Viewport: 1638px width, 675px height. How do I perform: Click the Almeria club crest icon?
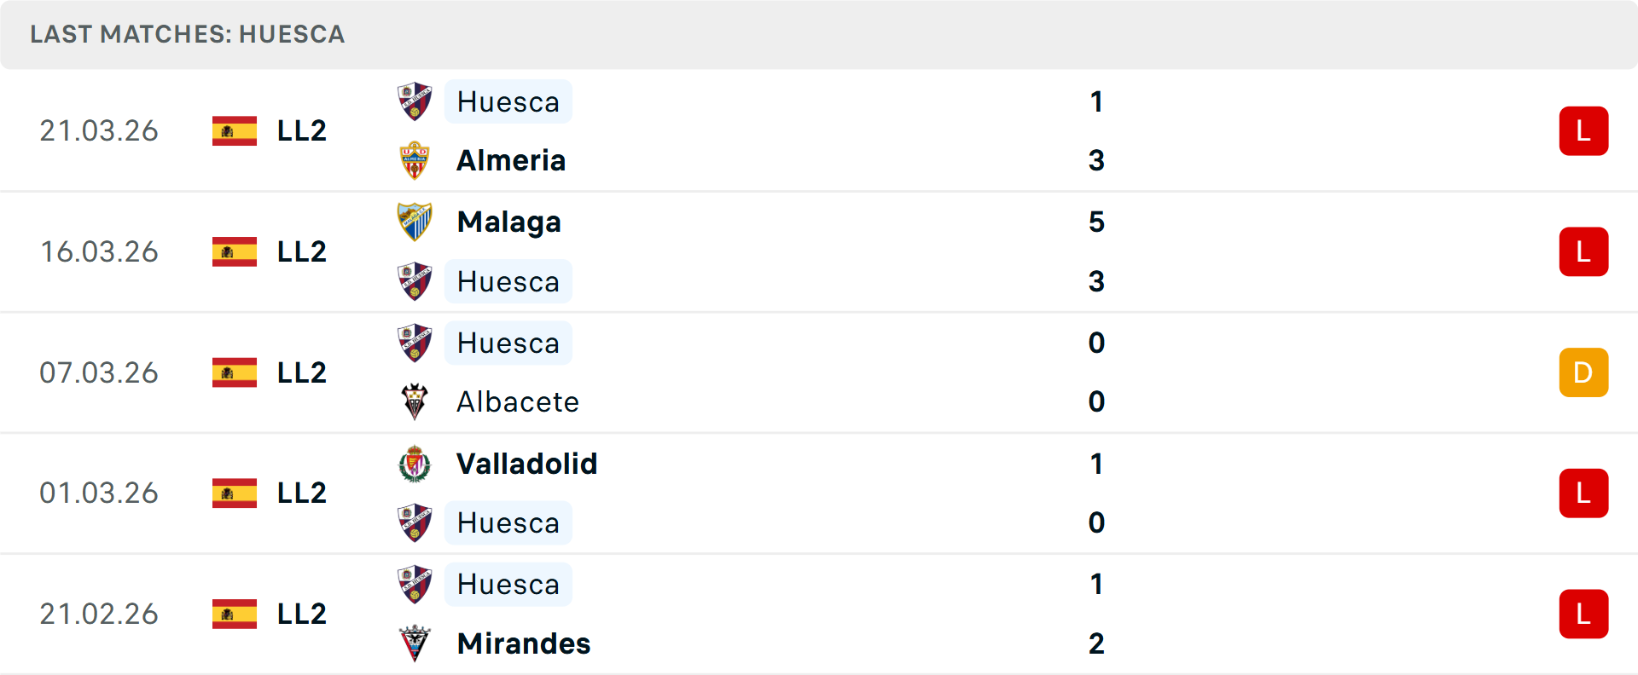415,160
